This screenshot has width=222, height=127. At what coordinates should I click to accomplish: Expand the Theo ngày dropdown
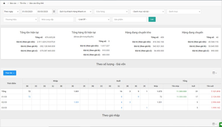12,12
